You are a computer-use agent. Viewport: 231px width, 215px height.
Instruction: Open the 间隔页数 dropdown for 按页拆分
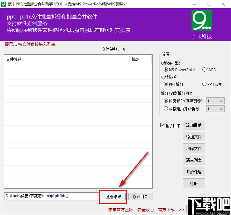coord(215,101)
